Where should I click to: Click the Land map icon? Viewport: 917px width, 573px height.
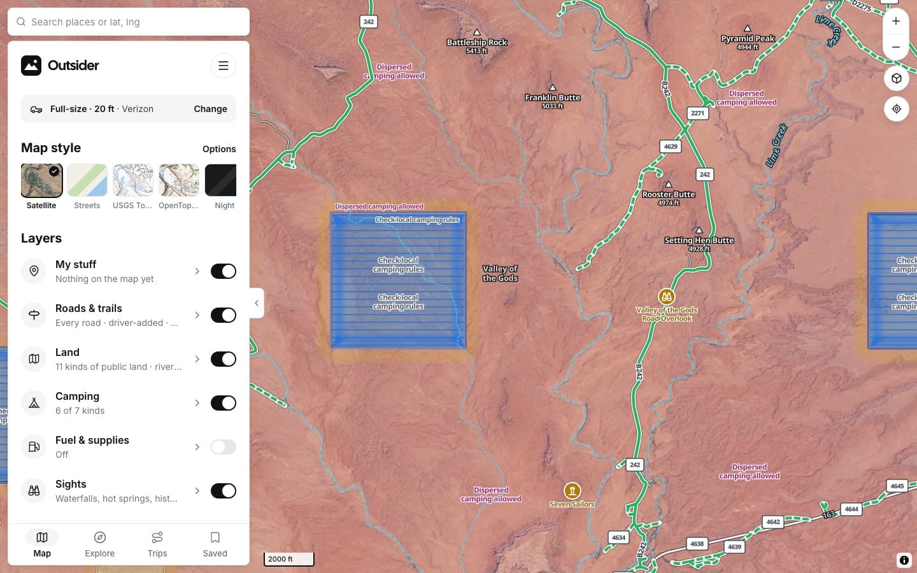click(x=34, y=359)
